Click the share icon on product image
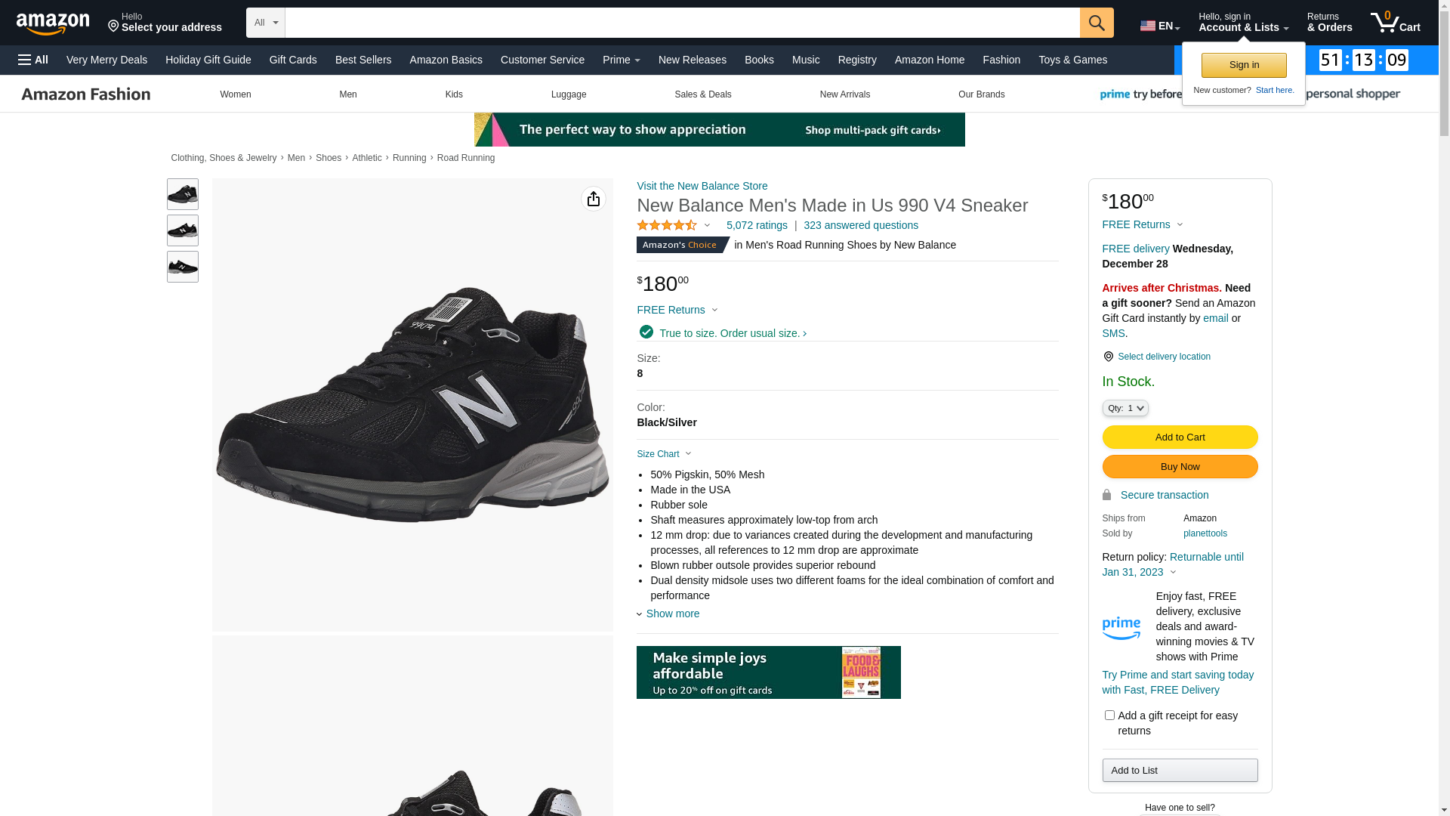This screenshot has height=816, width=1450. 594,199
